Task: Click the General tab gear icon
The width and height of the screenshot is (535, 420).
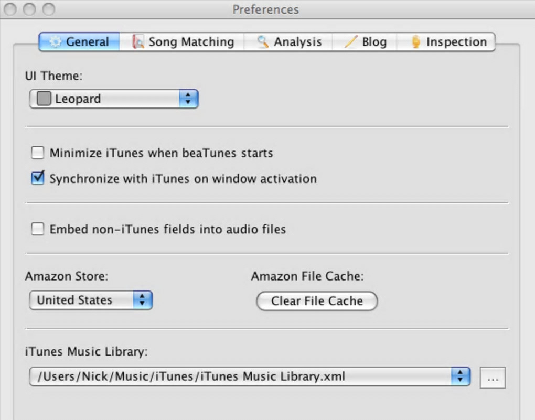Action: (x=55, y=42)
